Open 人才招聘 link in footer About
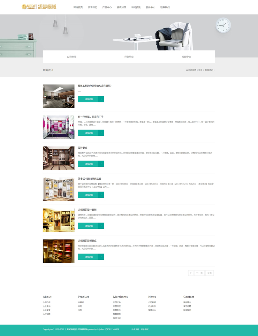258x336 pixels. click(47, 314)
